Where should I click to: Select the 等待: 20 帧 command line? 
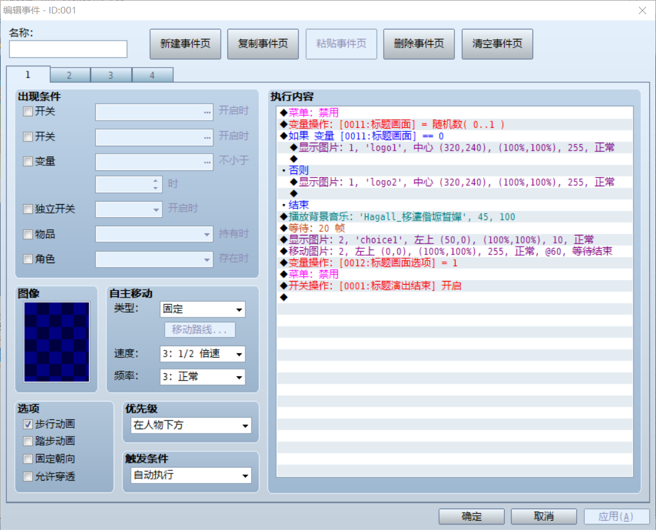(455, 228)
